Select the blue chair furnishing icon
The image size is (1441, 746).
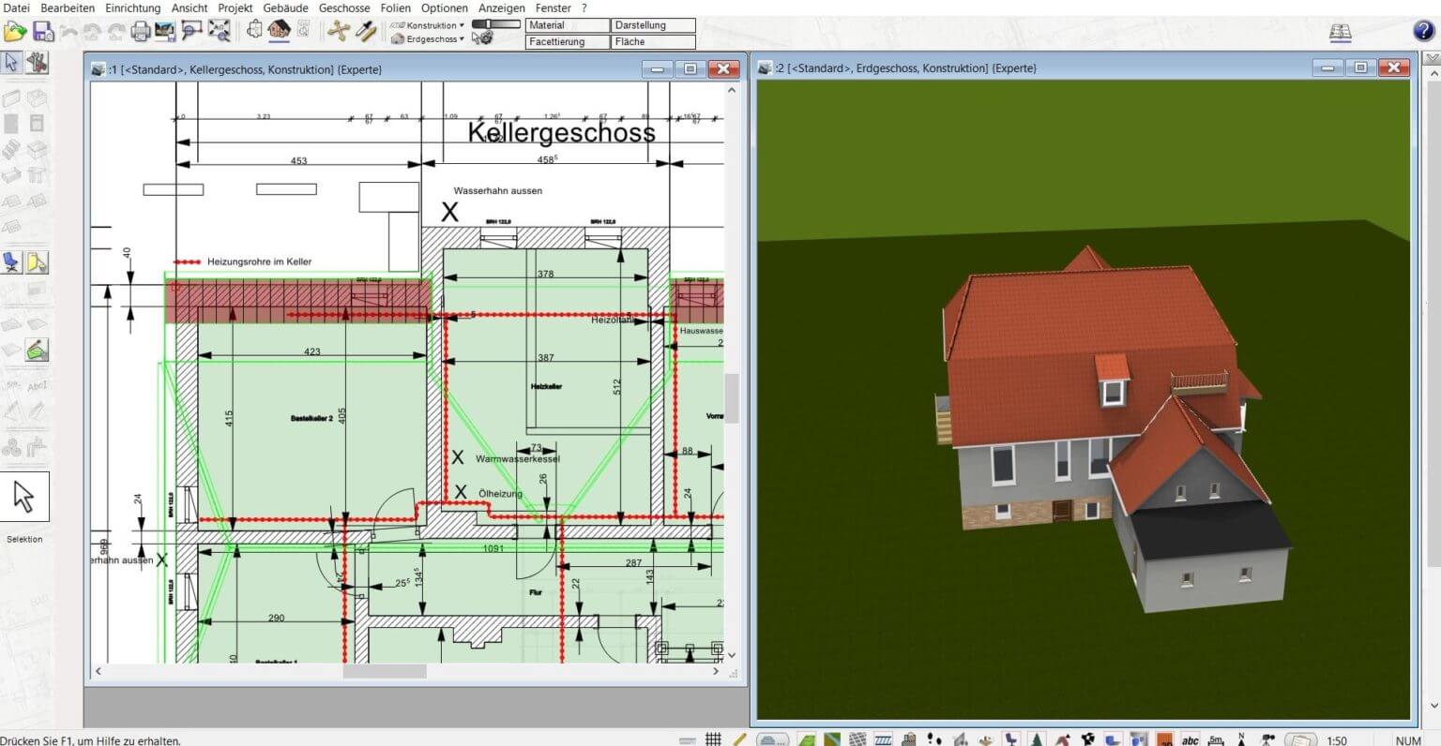pos(11,262)
